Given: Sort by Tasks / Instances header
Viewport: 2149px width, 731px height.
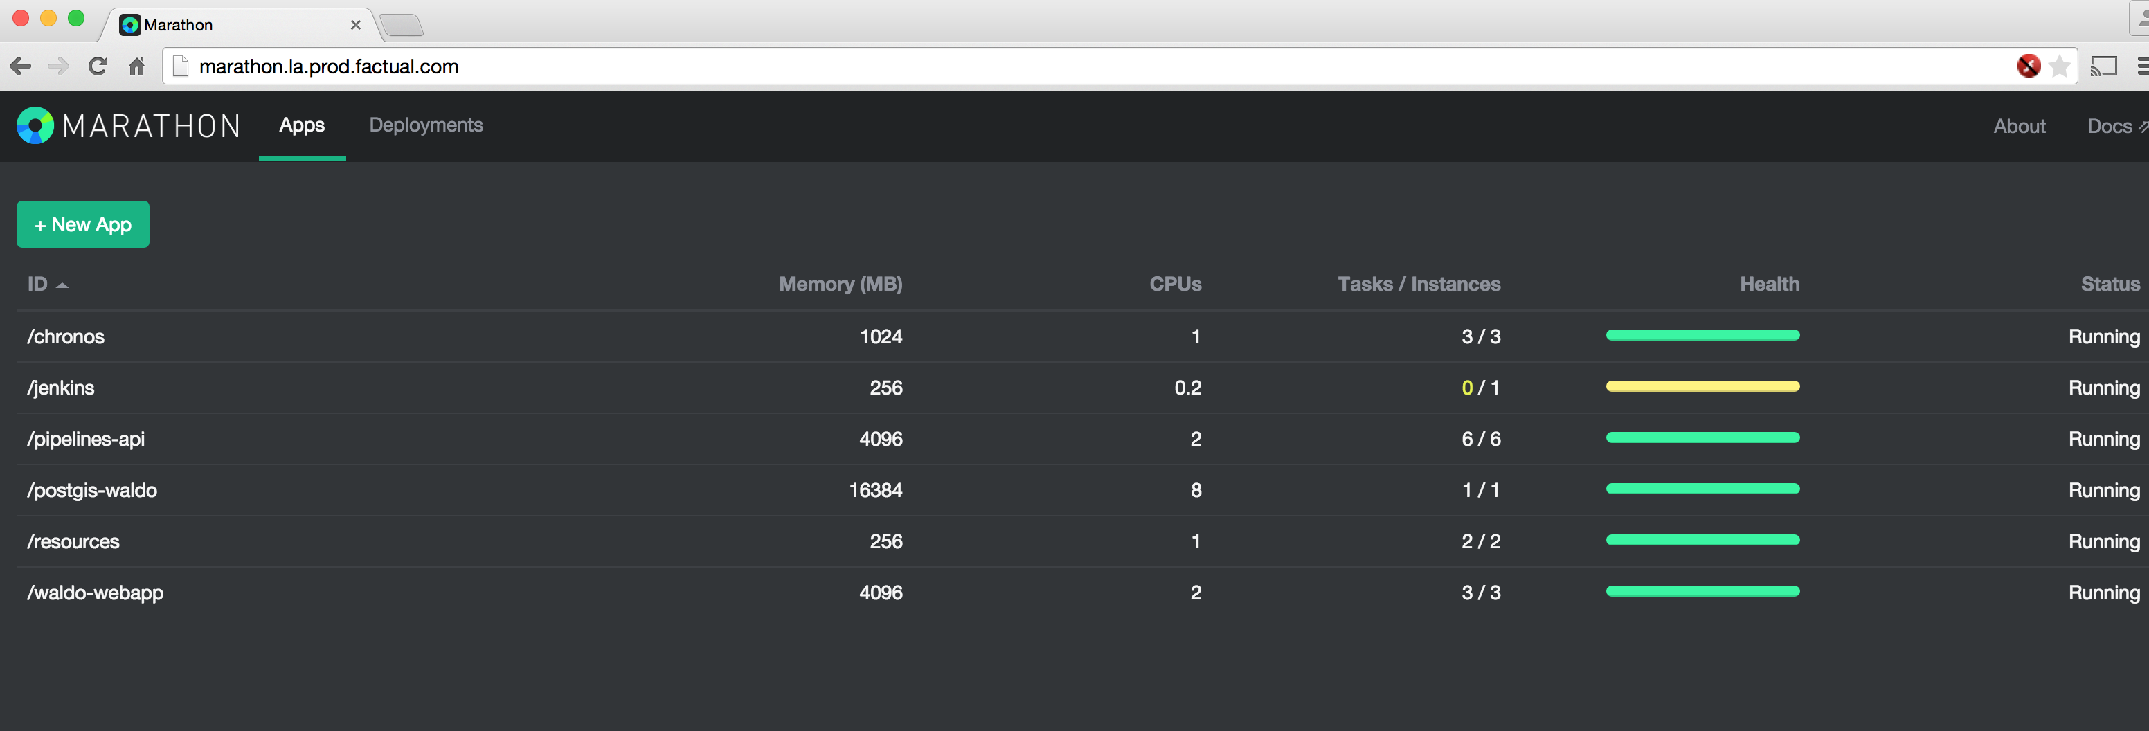Looking at the screenshot, I should tap(1419, 285).
